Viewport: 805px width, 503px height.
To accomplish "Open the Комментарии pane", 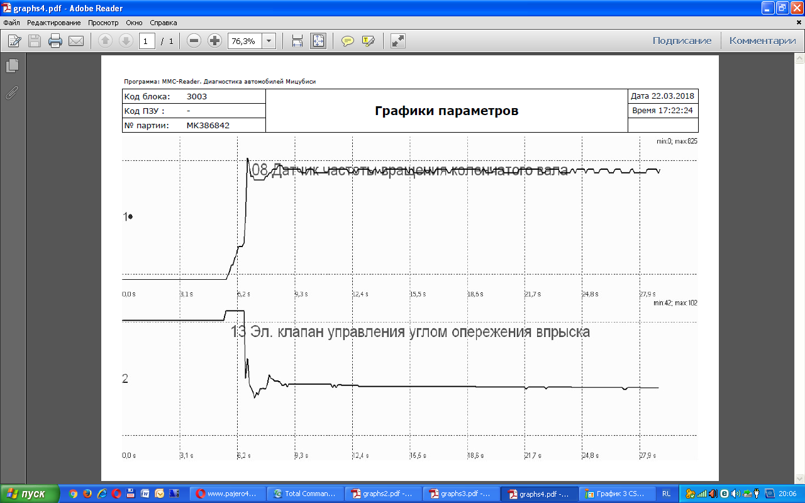I will tap(762, 41).
